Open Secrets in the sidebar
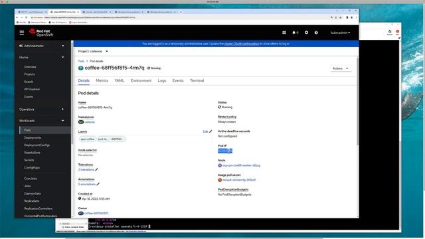Image resolution: width=425 pixels, height=239 pixels. pyautogui.click(x=29, y=160)
